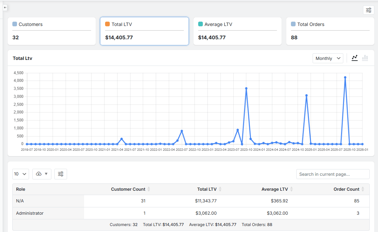This screenshot has height=232, width=378.
Task: Click the top-right filter settings icon
Action: pos(368,10)
